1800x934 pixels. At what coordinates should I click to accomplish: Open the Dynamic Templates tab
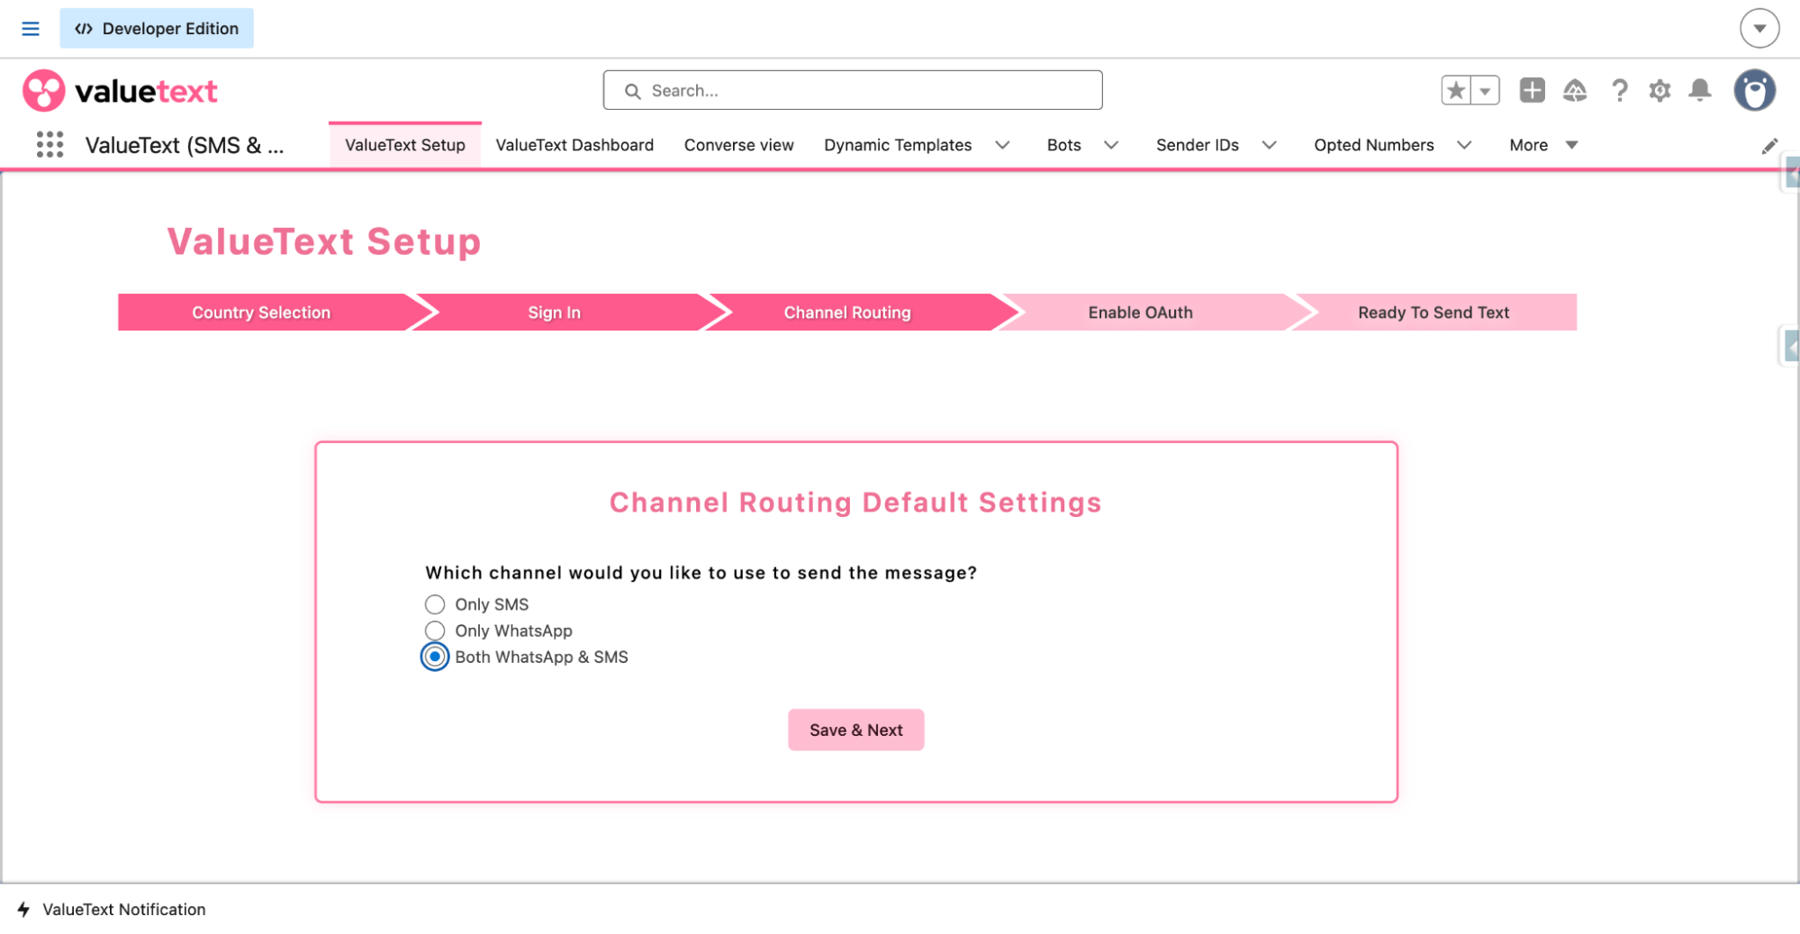point(898,145)
